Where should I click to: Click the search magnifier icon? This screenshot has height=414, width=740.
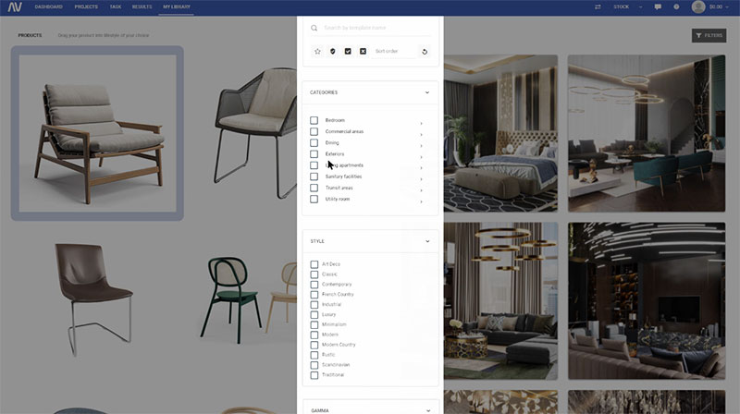click(314, 29)
